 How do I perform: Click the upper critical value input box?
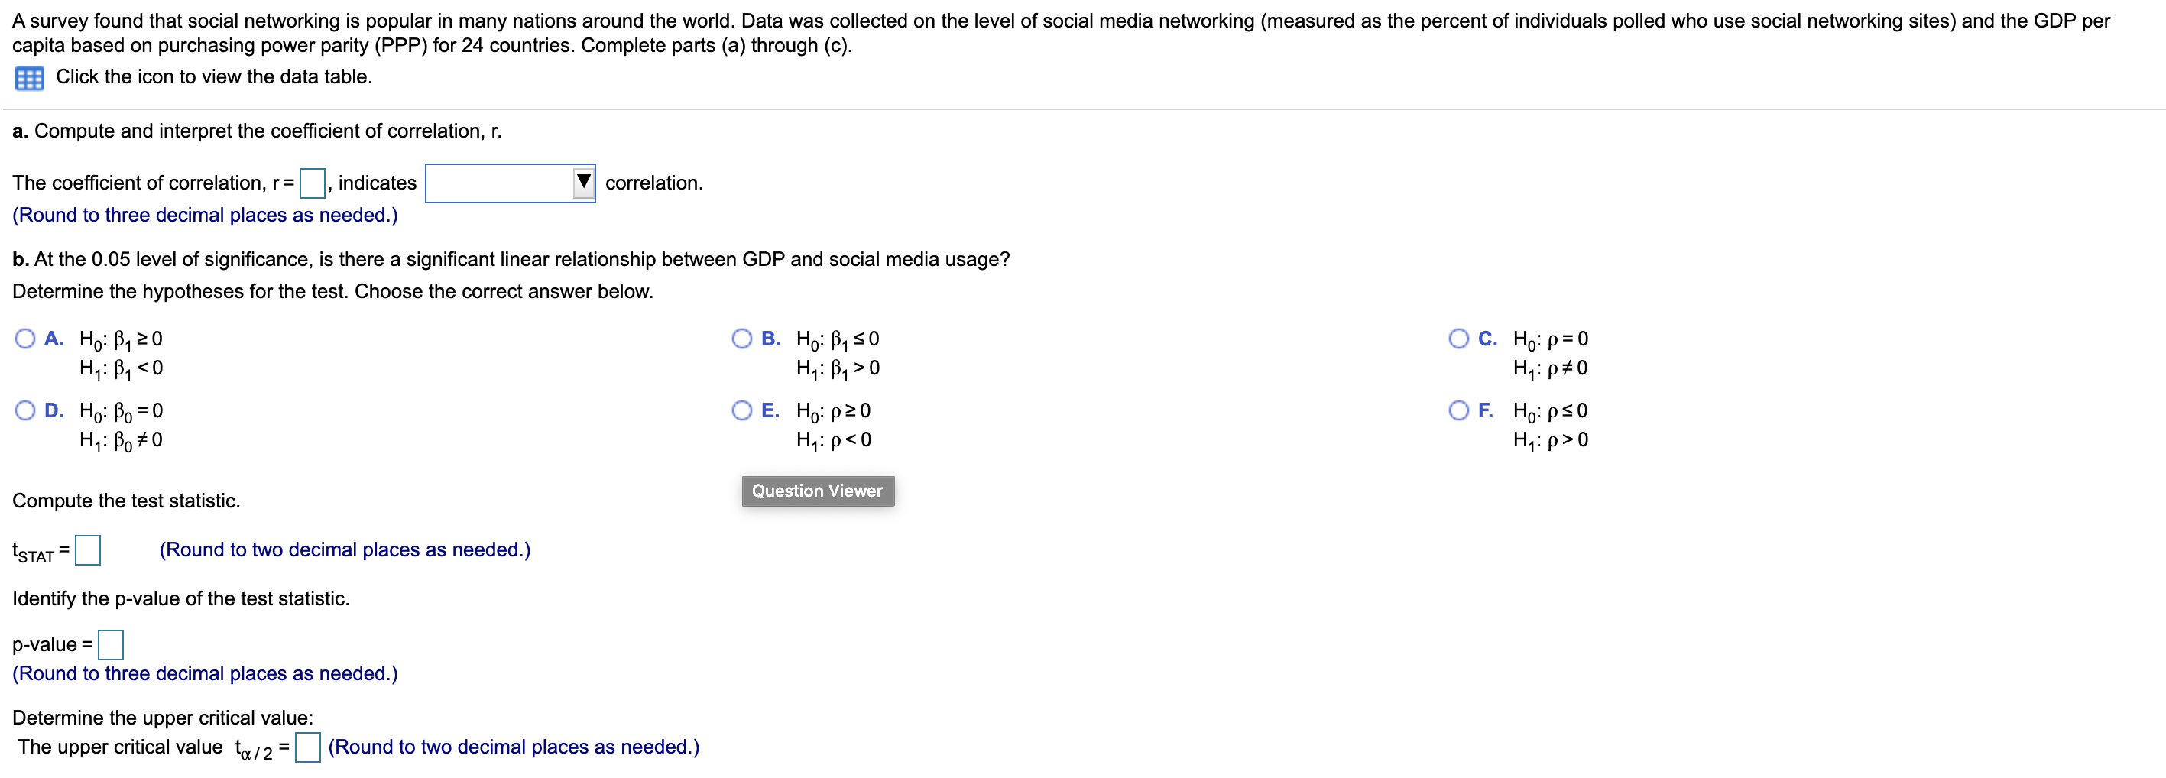tap(308, 747)
